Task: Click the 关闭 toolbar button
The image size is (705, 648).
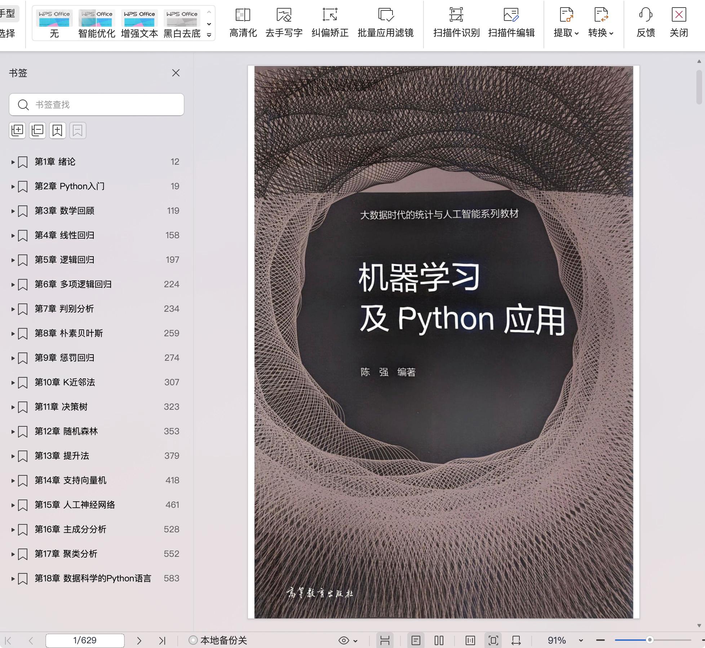Action: tap(679, 23)
